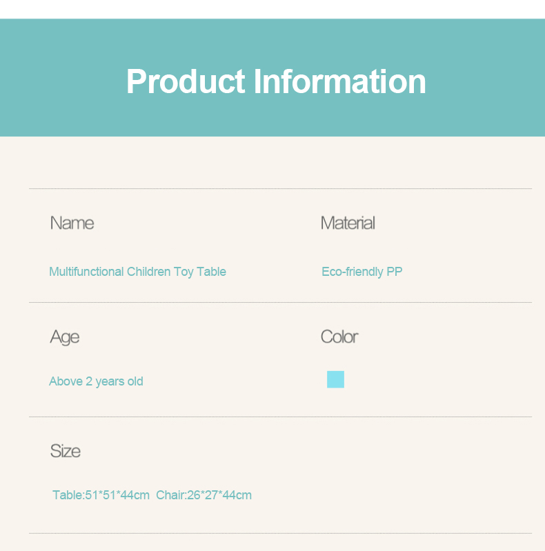Click the Chair:26*27*44cm dimension text
545x551 pixels.
coord(204,495)
